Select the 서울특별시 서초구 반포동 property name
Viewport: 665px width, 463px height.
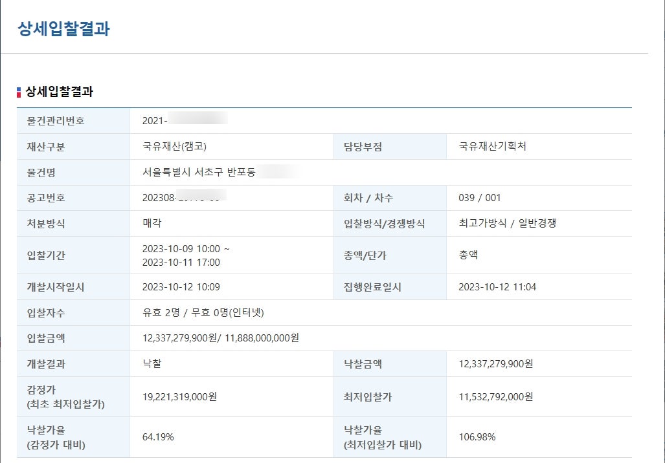click(199, 172)
